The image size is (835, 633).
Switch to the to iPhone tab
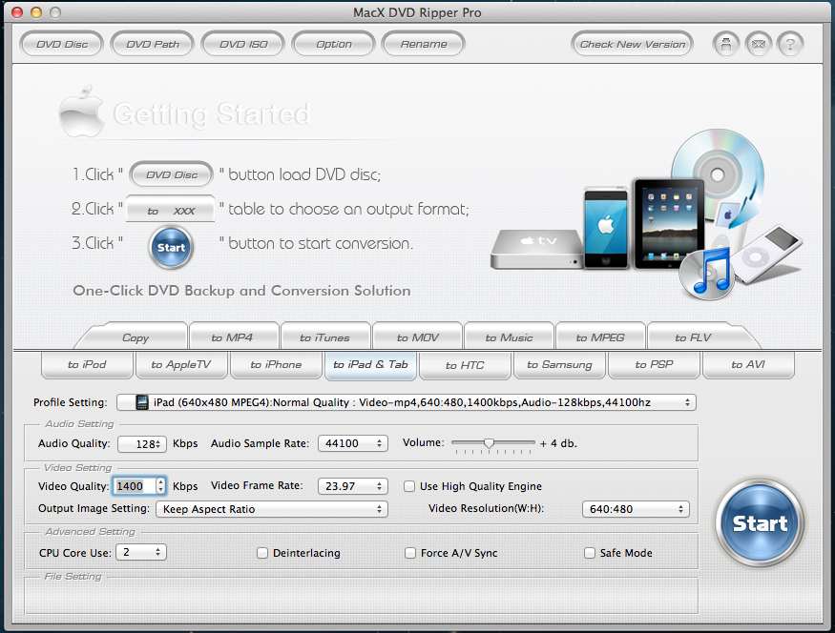pos(276,364)
